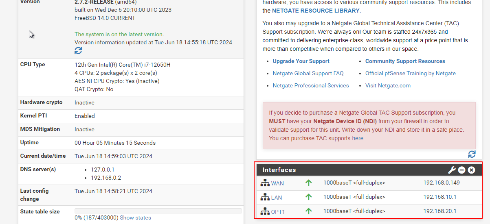Screen dimensions: 490x224
Task: Click the MDS Mitigation label
Action: [40, 129]
